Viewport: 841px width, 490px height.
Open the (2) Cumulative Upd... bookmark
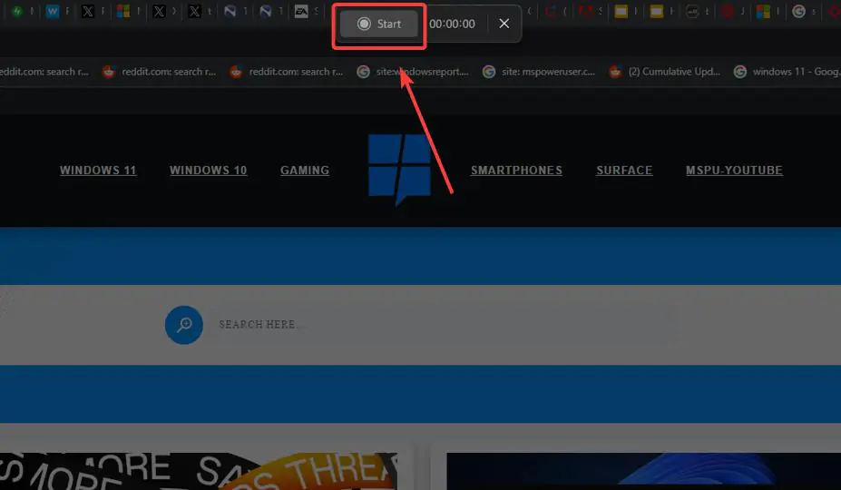point(666,72)
